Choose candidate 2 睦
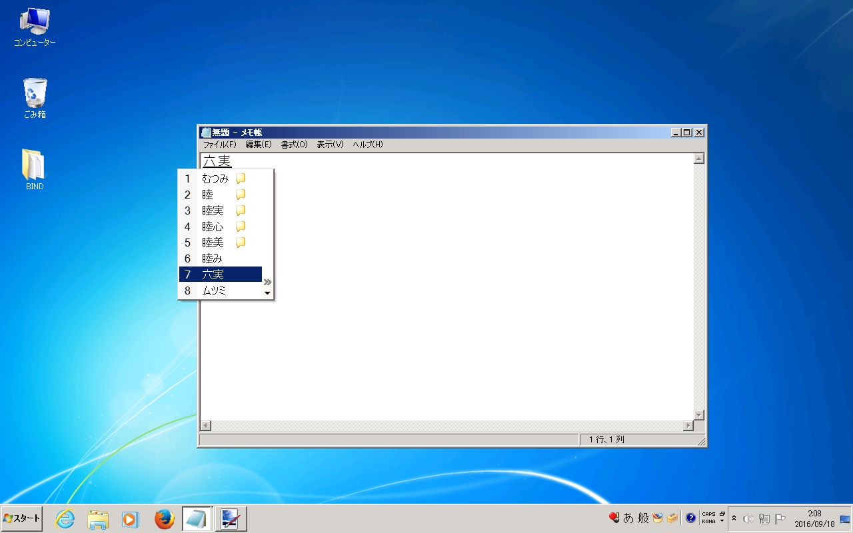853x533 pixels. [x=221, y=195]
